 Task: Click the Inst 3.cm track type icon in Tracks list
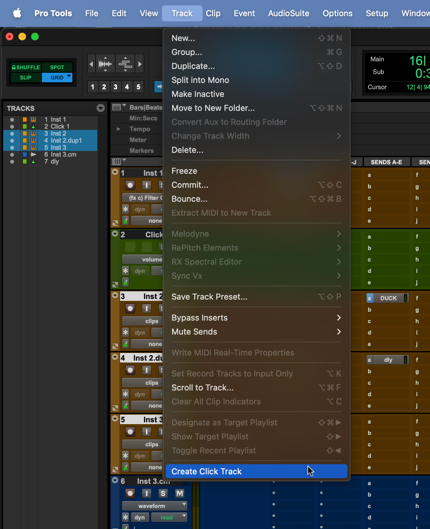33,154
